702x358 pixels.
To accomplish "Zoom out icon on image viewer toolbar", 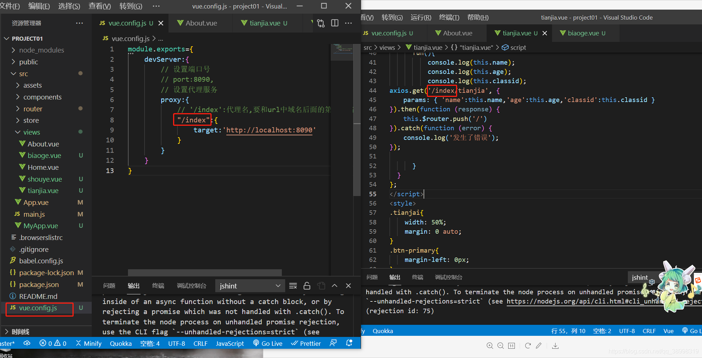I will click(500, 345).
